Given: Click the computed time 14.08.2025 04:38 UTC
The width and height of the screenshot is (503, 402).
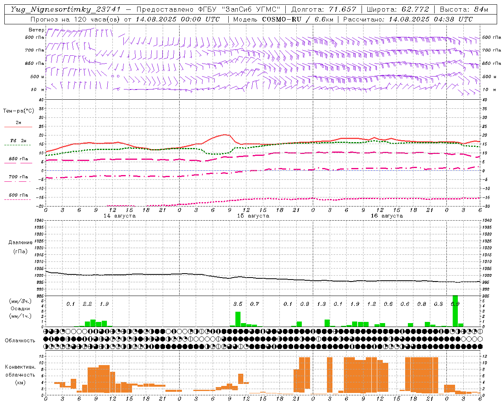Looking at the screenshot, I should pyautogui.click(x=431, y=19).
